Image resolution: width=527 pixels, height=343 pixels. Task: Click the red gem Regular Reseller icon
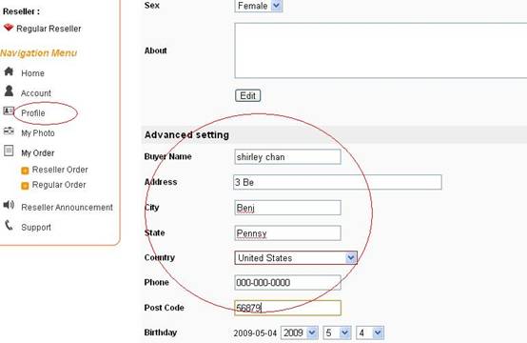(9, 28)
